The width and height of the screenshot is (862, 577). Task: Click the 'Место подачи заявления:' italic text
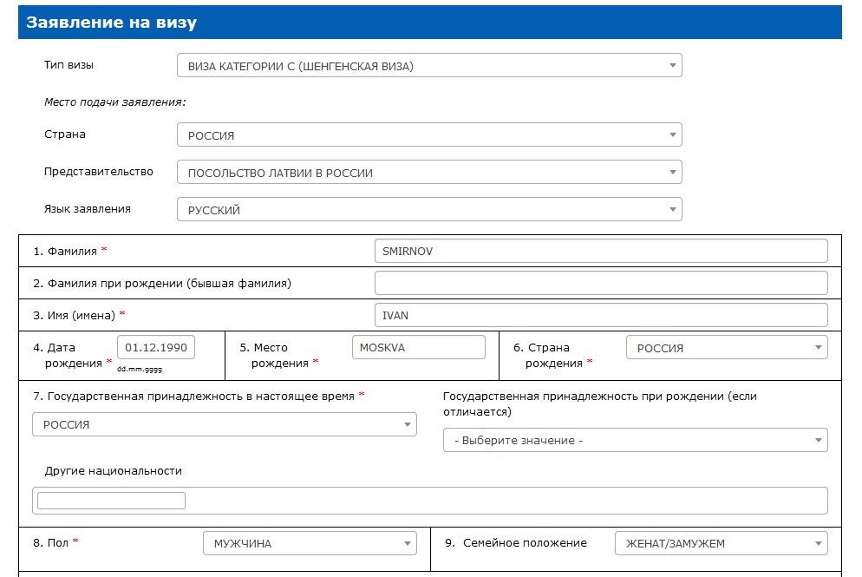pos(115,102)
